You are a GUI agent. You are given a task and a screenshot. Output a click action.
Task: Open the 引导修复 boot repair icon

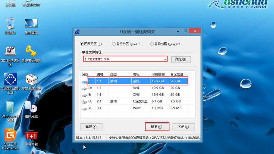[31, 136]
